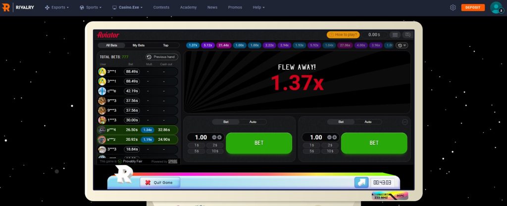The width and height of the screenshot is (507, 206).
Task: Click avatar of first 3***1 bet row
Action: [x=102, y=72]
